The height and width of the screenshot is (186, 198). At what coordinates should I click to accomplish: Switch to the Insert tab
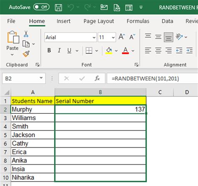point(63,21)
